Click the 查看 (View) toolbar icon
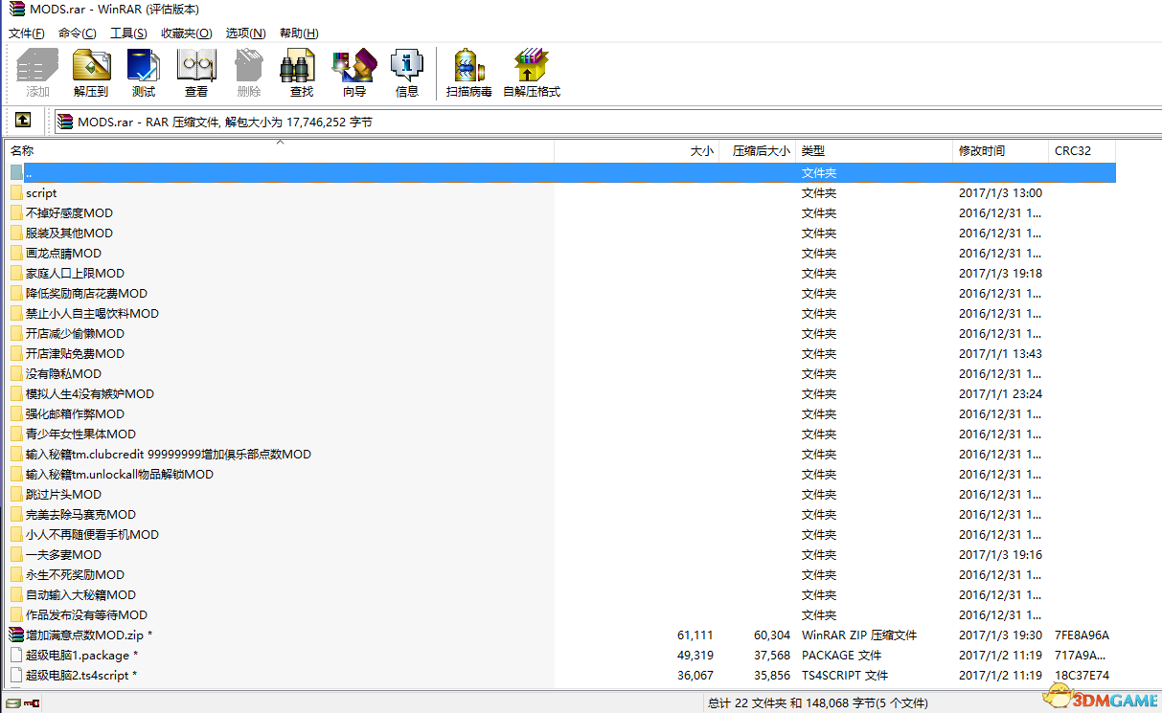The height and width of the screenshot is (713, 1162). pyautogui.click(x=196, y=65)
